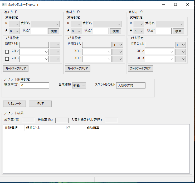Open the スロ 2 level dropdown in 素材カード1
The width and height of the screenshot is (195, 183).
[x=118, y=52]
